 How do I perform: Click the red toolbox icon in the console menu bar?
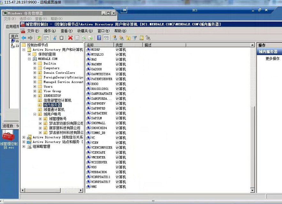pyautogui.click(x=23, y=31)
